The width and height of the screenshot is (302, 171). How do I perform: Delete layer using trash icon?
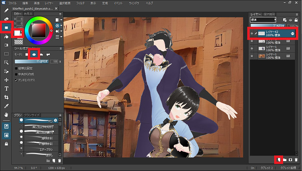click(x=296, y=160)
